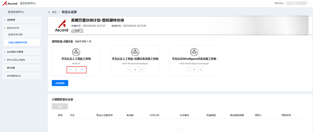Click HCIP-AI-Ascend Developer quantity field
The width and height of the screenshot is (313, 132).
[135, 69]
